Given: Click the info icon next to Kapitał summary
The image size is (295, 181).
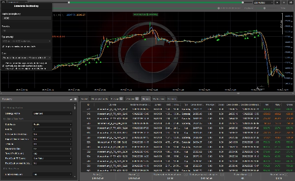Looking at the screenshot, I should [x=138, y=175].
